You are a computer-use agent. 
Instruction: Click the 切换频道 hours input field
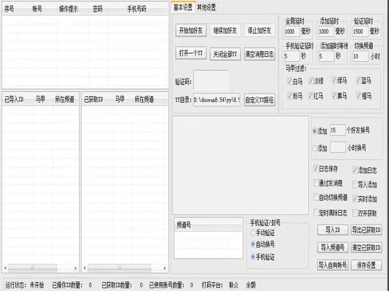point(360,56)
